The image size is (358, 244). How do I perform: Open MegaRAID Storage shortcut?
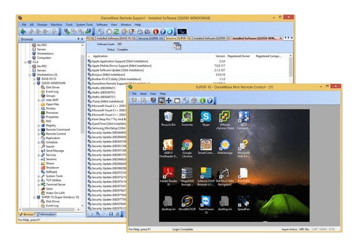click(187, 176)
